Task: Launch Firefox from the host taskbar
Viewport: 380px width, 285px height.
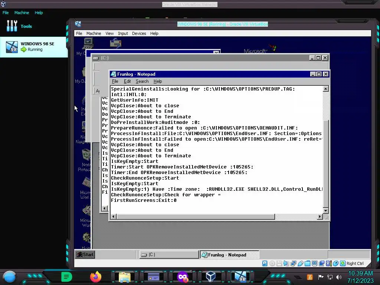Action: coord(95,277)
